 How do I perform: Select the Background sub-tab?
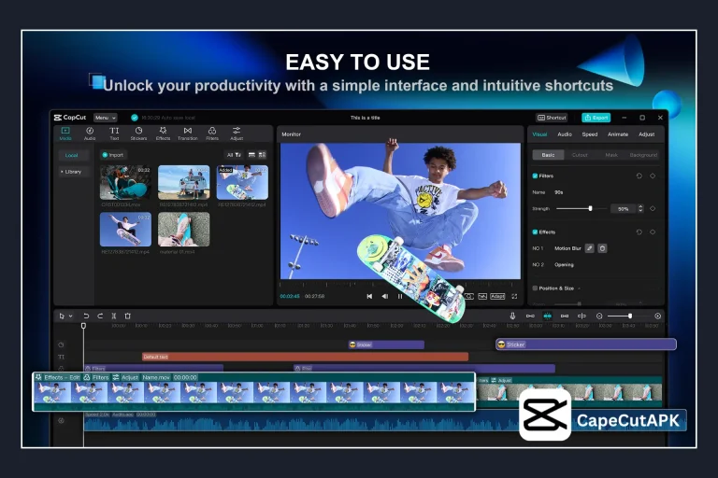point(643,155)
